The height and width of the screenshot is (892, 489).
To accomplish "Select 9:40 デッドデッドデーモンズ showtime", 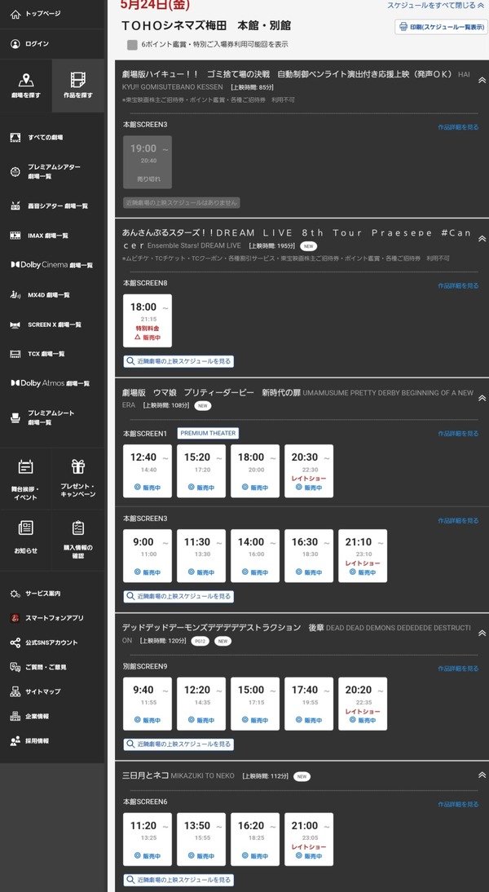I will tap(148, 704).
